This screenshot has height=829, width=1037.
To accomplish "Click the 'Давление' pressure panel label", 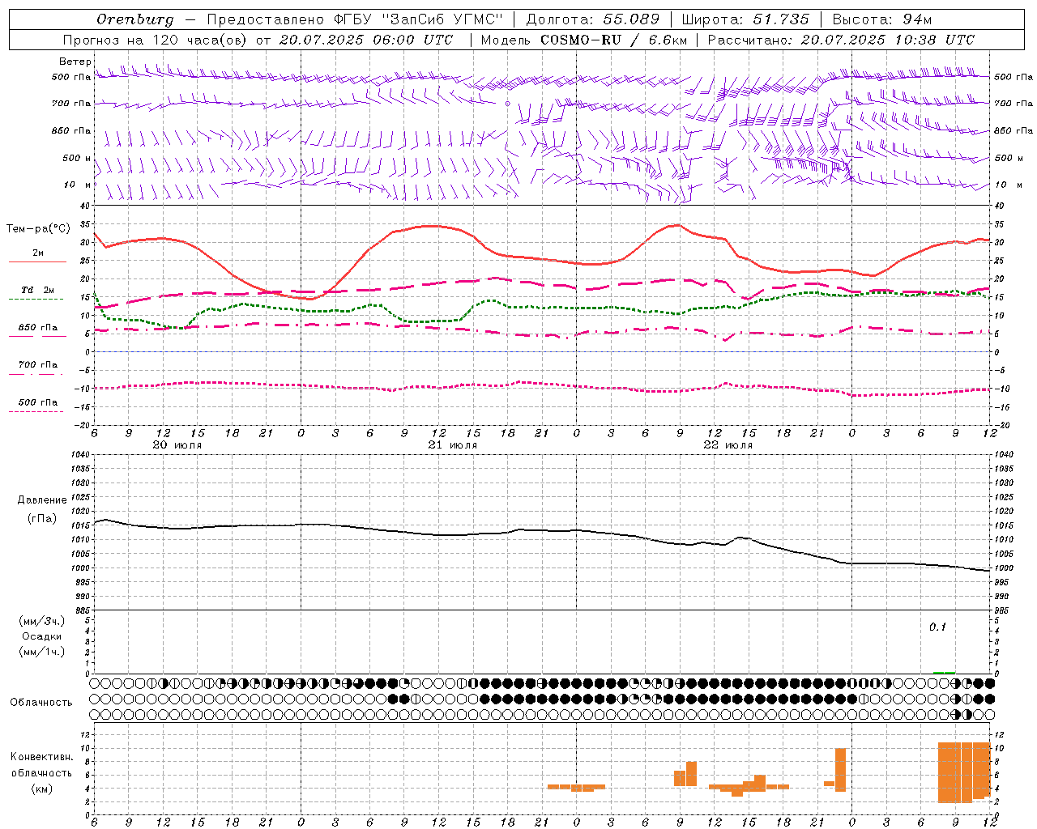I will [x=42, y=500].
